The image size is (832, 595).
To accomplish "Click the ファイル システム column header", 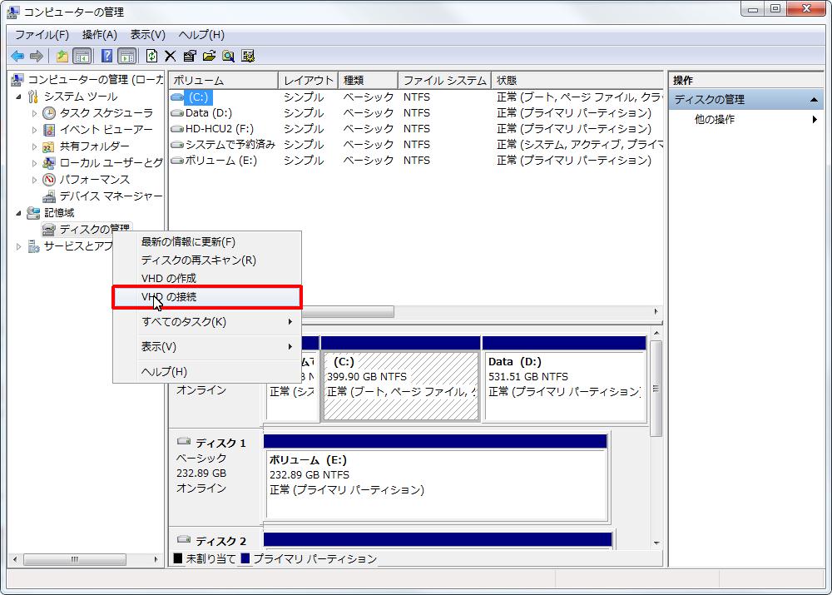I will [444, 81].
